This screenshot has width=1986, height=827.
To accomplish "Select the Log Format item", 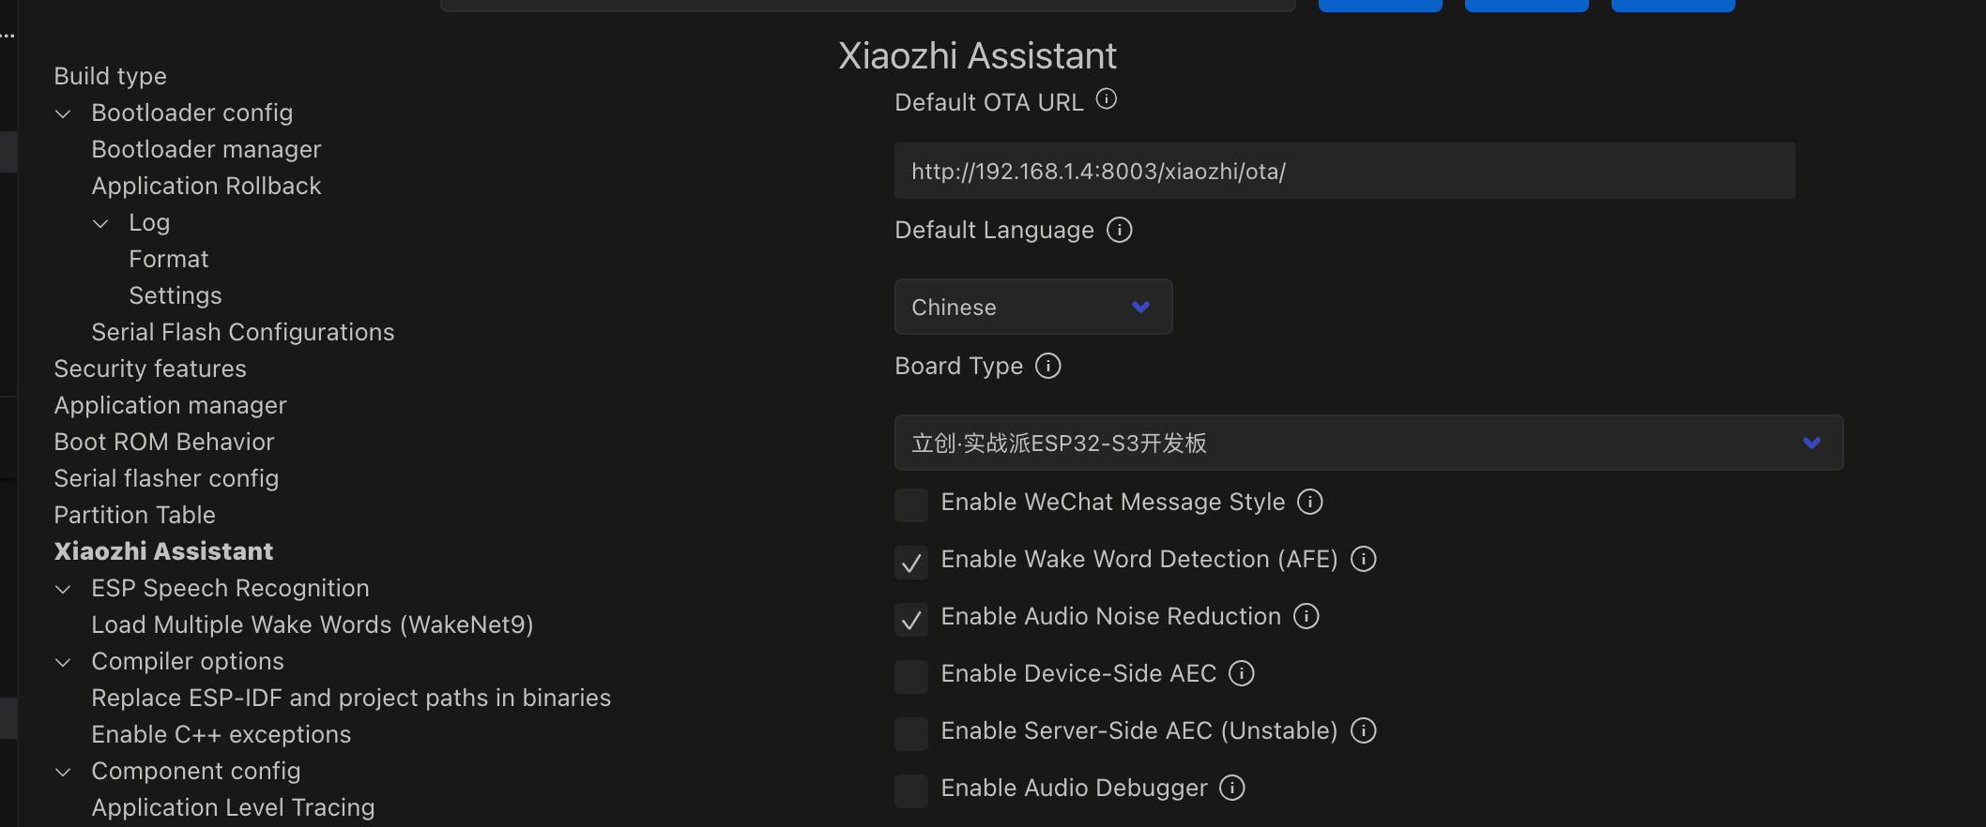I will click(x=169, y=259).
